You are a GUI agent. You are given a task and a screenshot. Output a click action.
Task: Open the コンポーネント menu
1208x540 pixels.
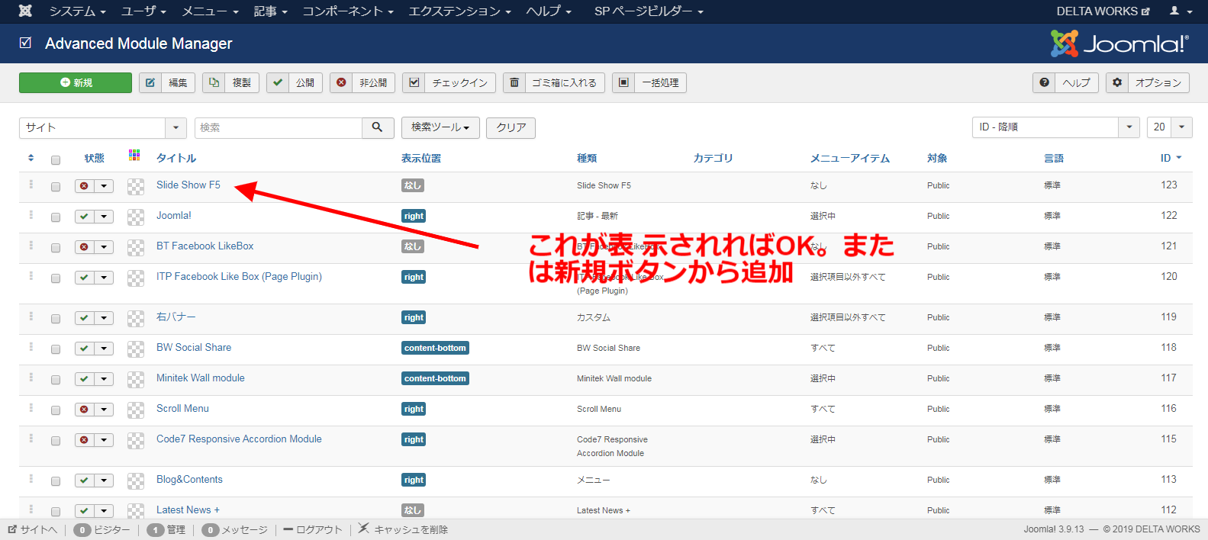pos(348,11)
